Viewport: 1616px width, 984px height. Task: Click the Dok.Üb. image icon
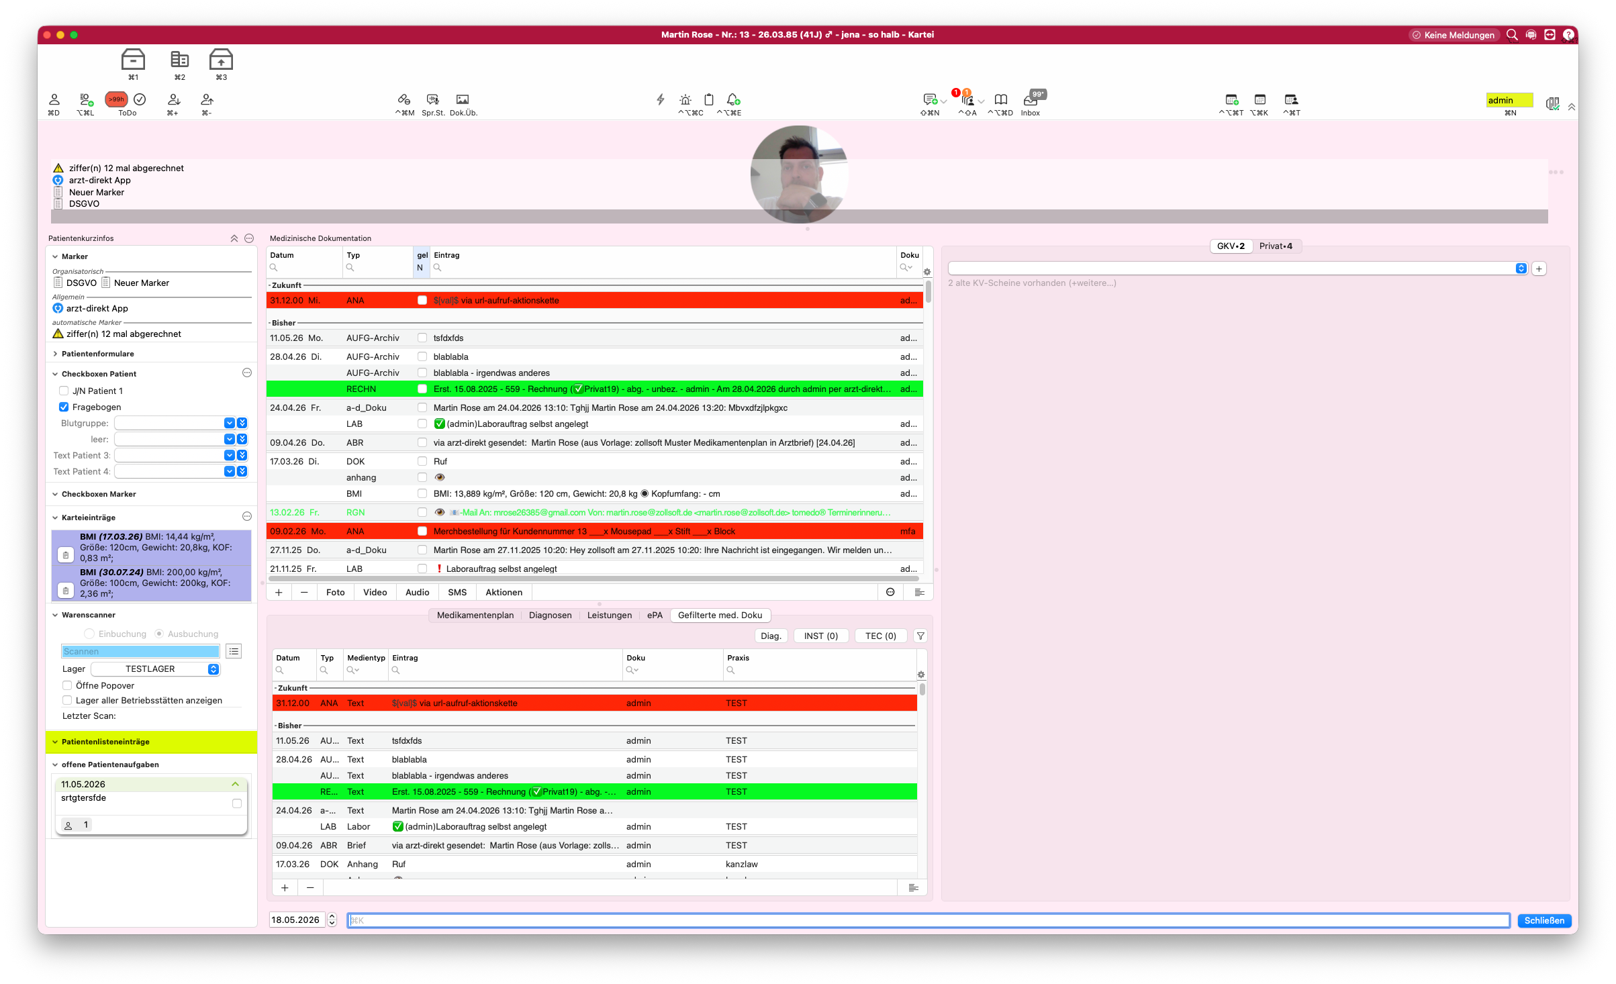pos(463,99)
